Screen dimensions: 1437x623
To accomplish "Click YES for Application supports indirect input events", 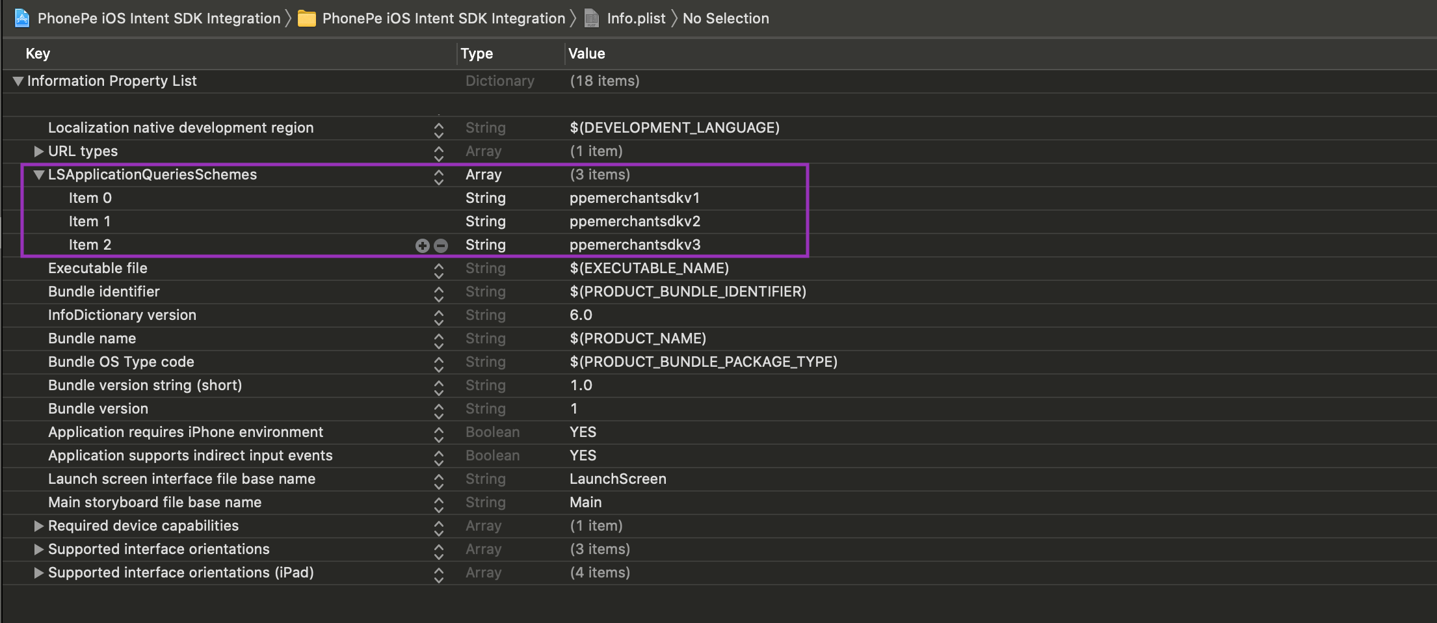I will 583,455.
